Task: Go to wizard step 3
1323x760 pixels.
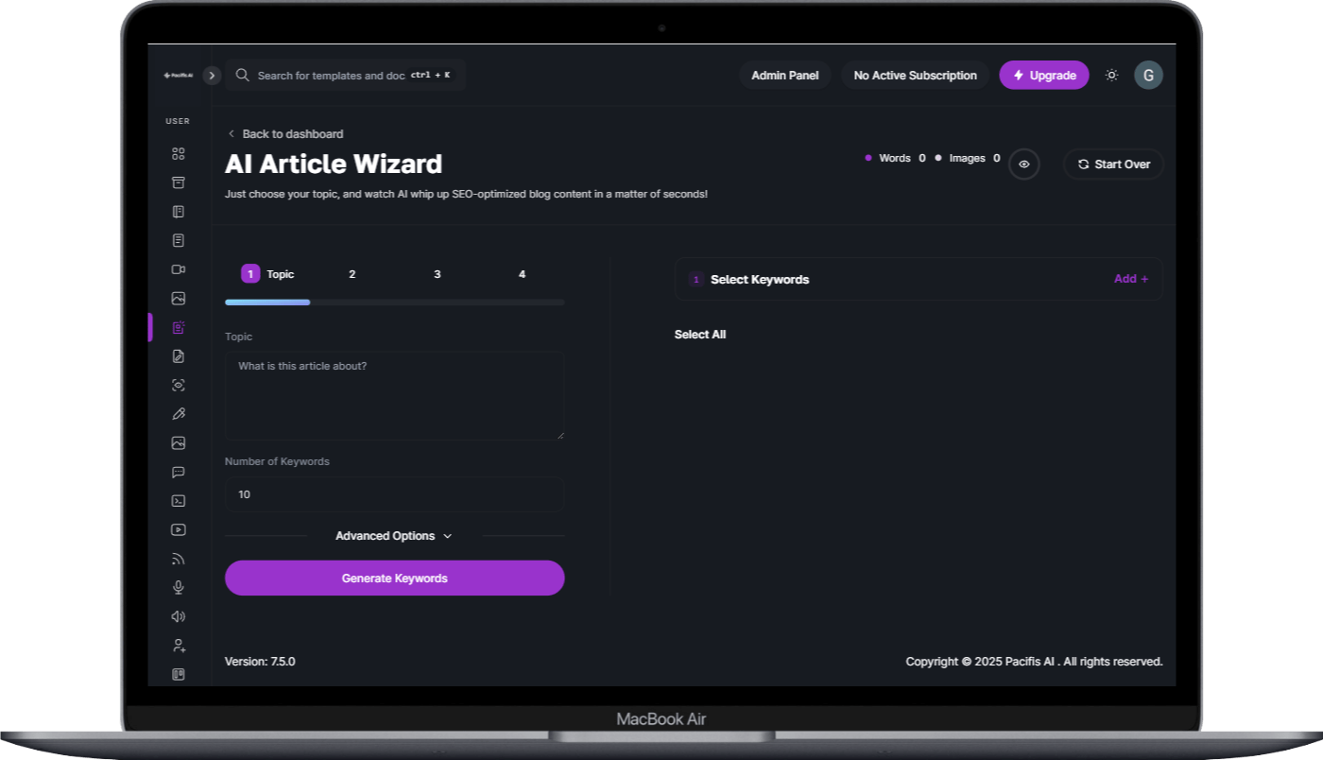Action: coord(438,274)
